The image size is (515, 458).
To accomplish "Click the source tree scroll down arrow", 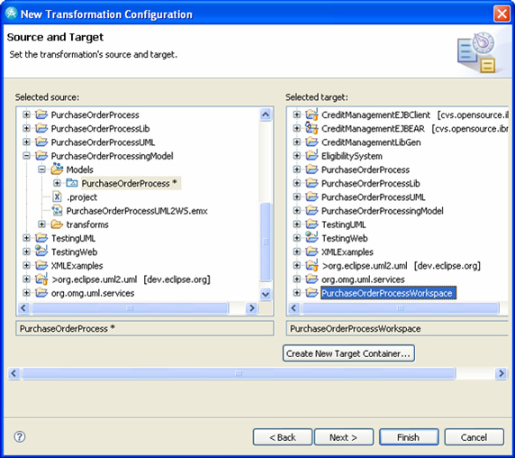I will pos(266,294).
